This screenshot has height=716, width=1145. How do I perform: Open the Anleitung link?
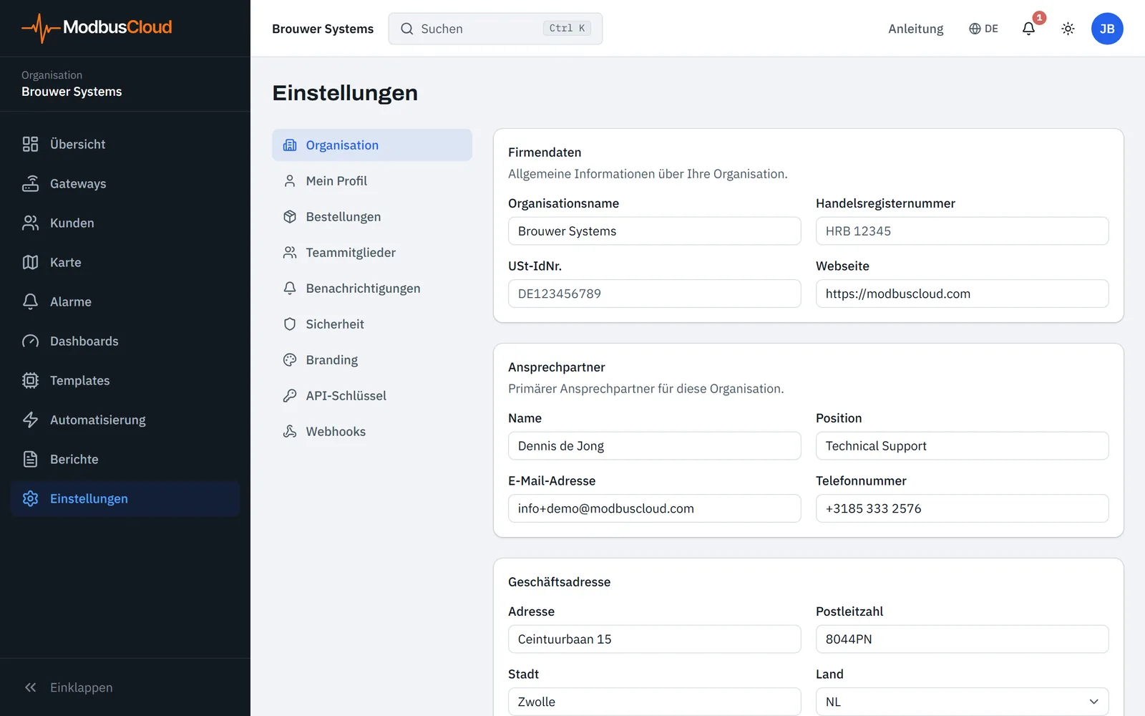[x=915, y=29]
